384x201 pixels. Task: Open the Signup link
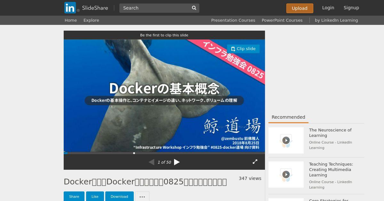[351, 8]
